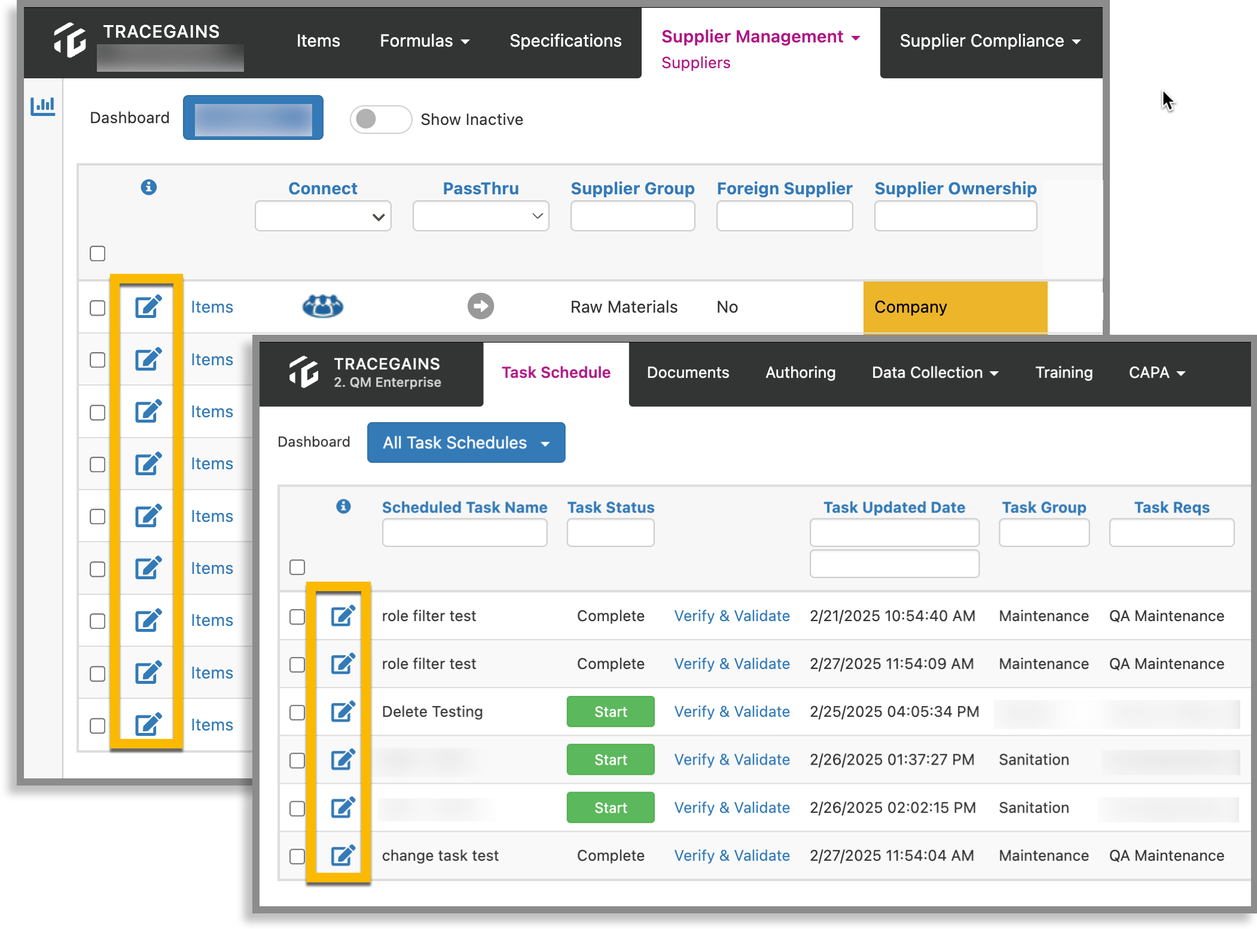Click Start for the Delete Testing task
Viewport: 1257px width, 929px height.
(611, 711)
